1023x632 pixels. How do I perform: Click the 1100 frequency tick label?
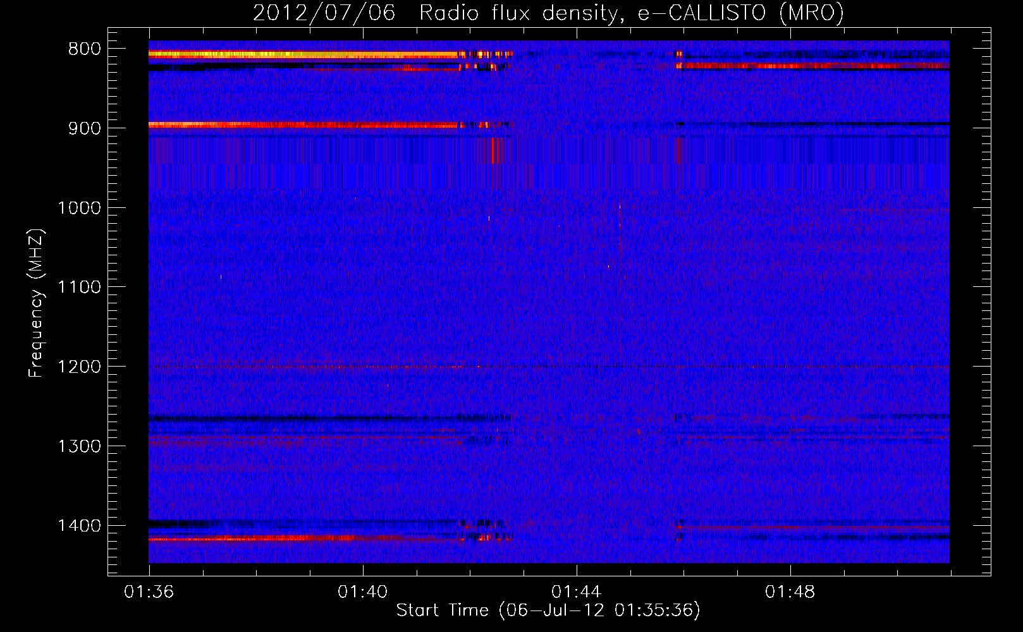click(79, 288)
